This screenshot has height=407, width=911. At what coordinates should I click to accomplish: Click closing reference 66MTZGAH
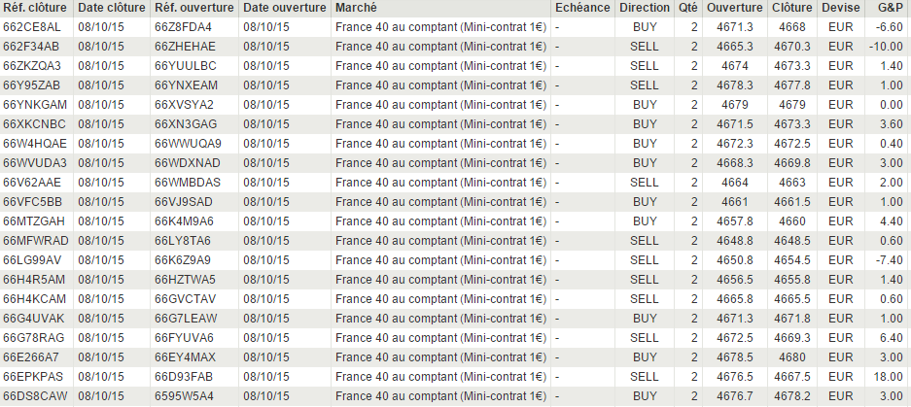(35, 221)
